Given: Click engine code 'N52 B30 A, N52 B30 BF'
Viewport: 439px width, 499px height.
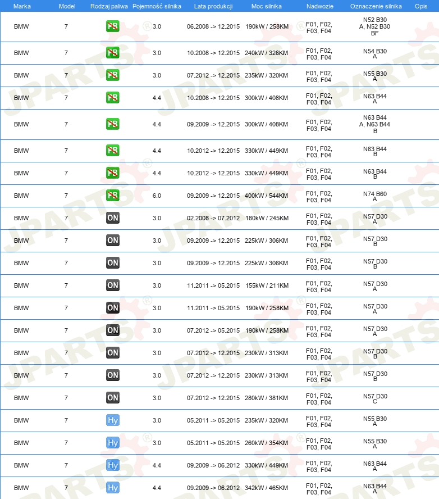Looking at the screenshot, I should [x=375, y=26].
